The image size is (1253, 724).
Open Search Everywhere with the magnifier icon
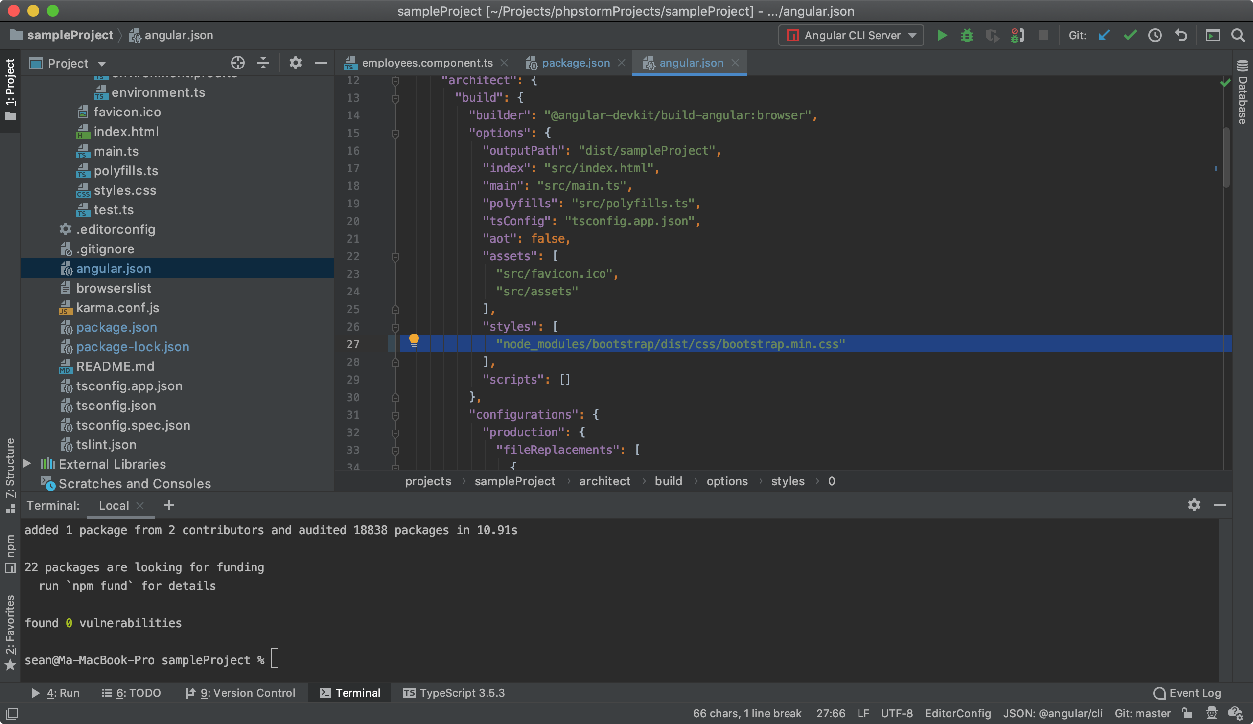point(1238,35)
